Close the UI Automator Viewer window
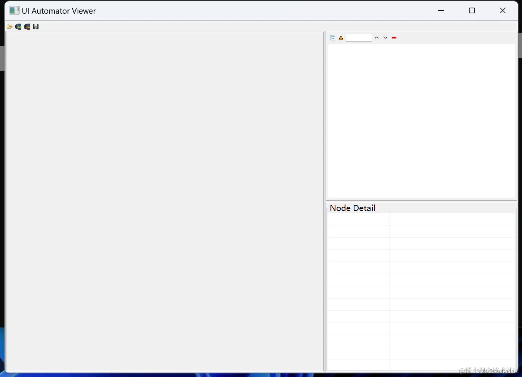This screenshot has width=522, height=377. (x=503, y=11)
